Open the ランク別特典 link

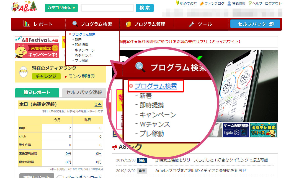click(81, 76)
